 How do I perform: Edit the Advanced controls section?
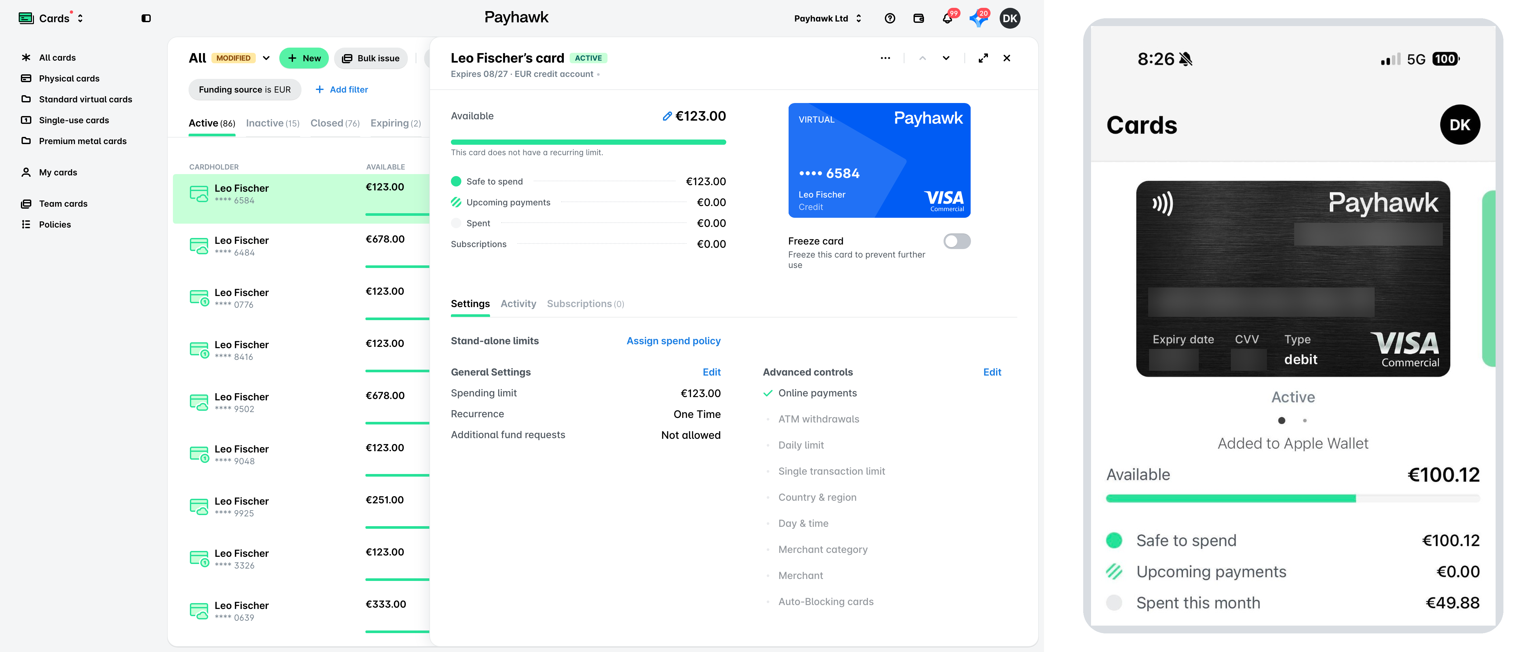[992, 372]
